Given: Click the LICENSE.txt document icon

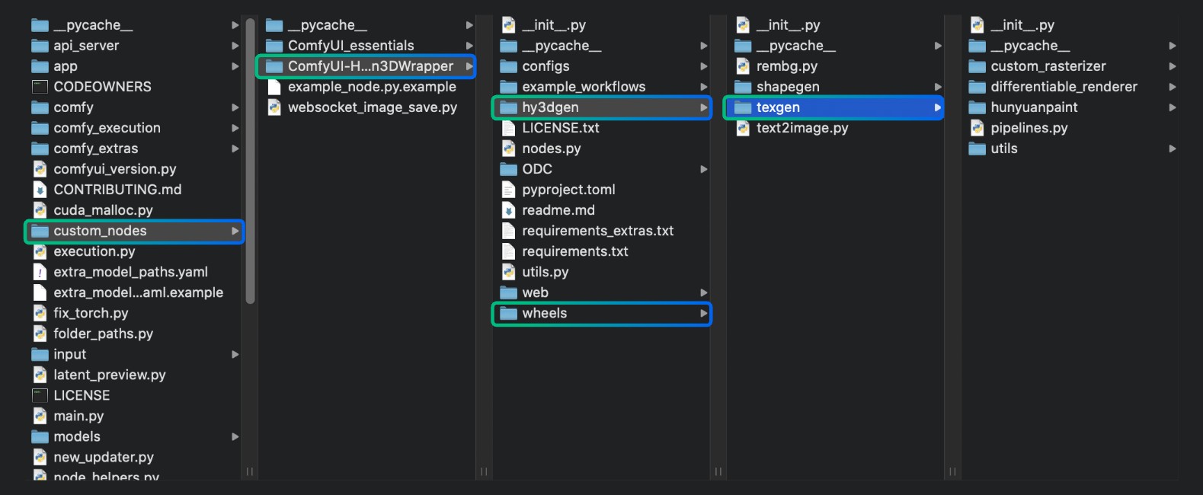Looking at the screenshot, I should [x=508, y=128].
